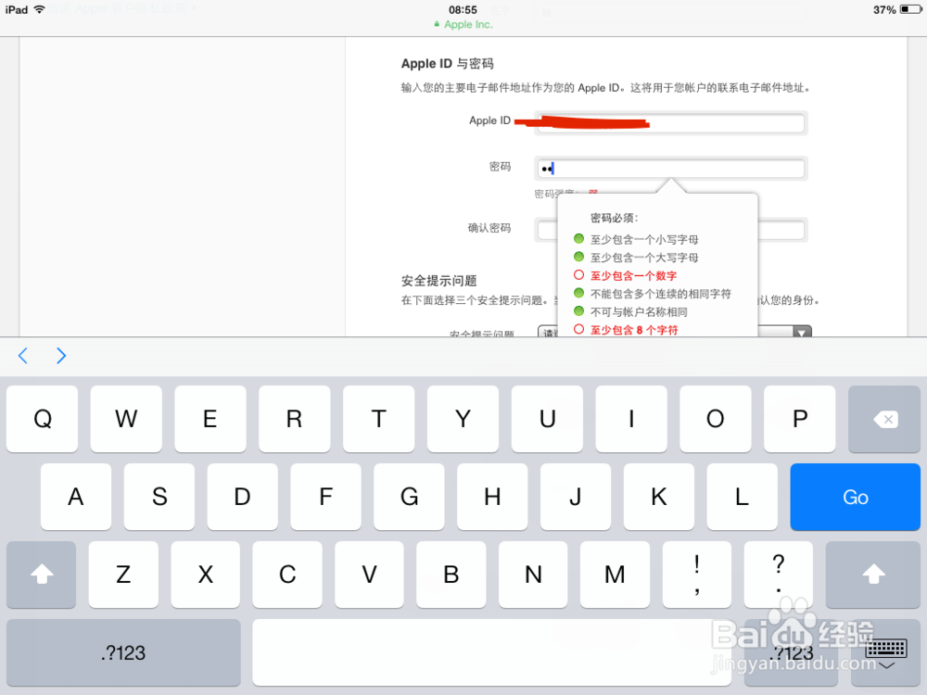Tap the X key

point(205,574)
